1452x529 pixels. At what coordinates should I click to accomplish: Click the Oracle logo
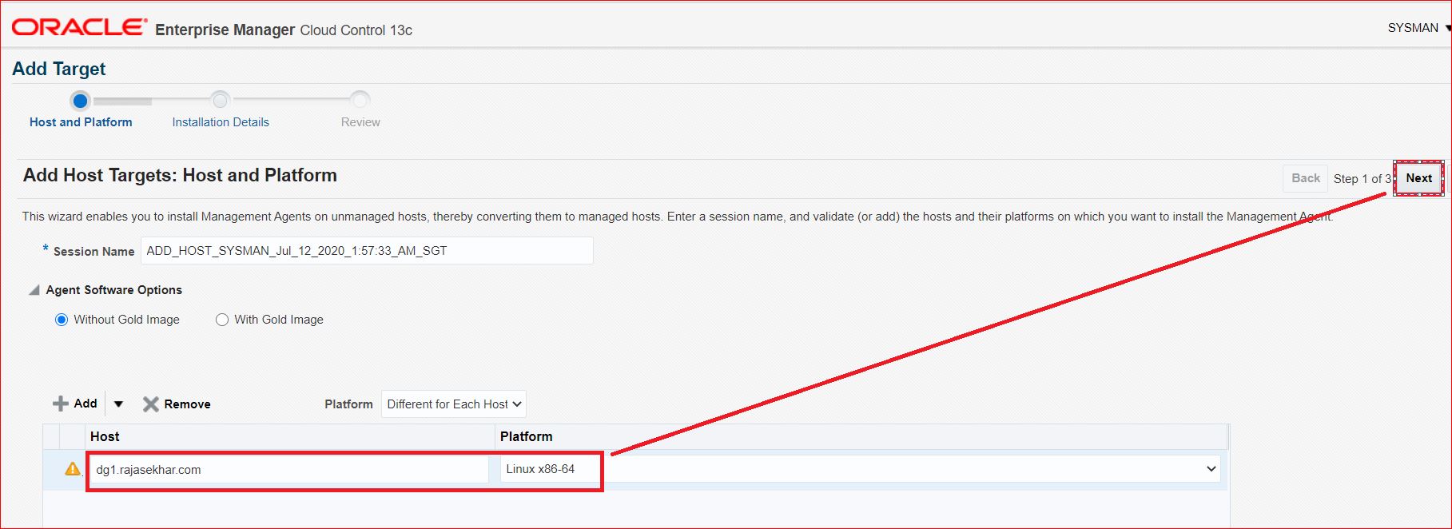tap(79, 27)
